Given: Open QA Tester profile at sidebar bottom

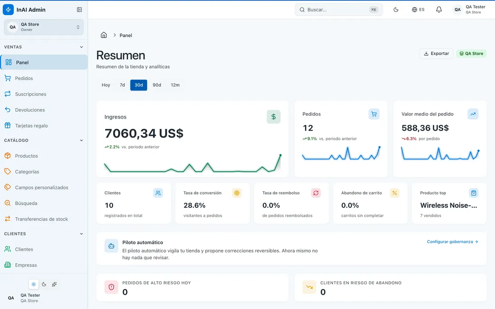Looking at the screenshot, I should [x=44, y=298].
